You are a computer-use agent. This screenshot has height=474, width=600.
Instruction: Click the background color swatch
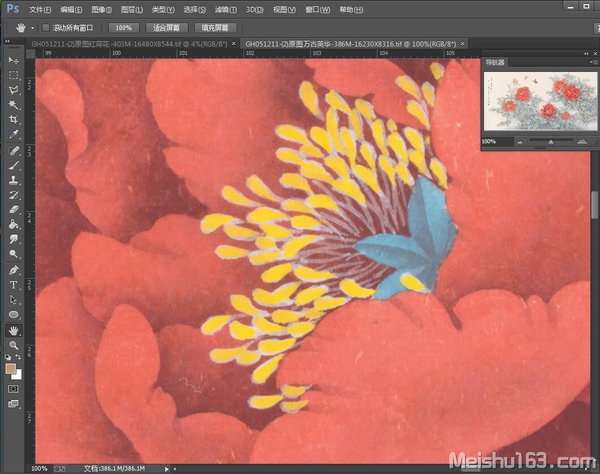18,375
